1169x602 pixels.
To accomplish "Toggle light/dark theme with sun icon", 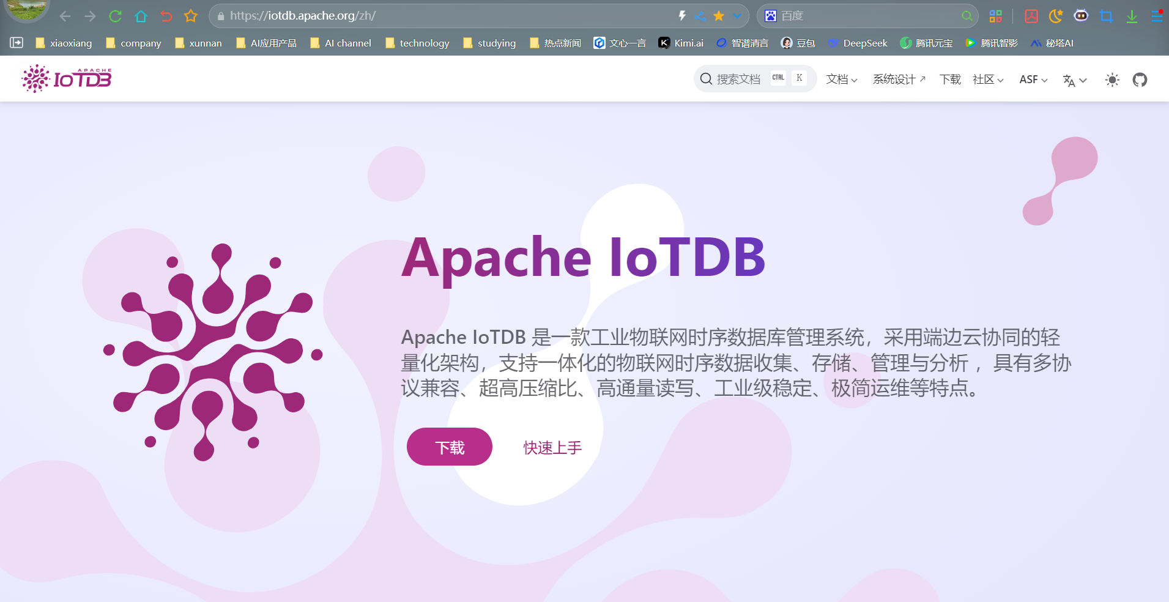I will click(x=1111, y=80).
